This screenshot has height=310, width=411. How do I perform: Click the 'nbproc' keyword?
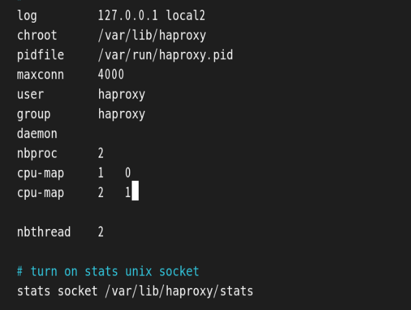click(x=37, y=154)
